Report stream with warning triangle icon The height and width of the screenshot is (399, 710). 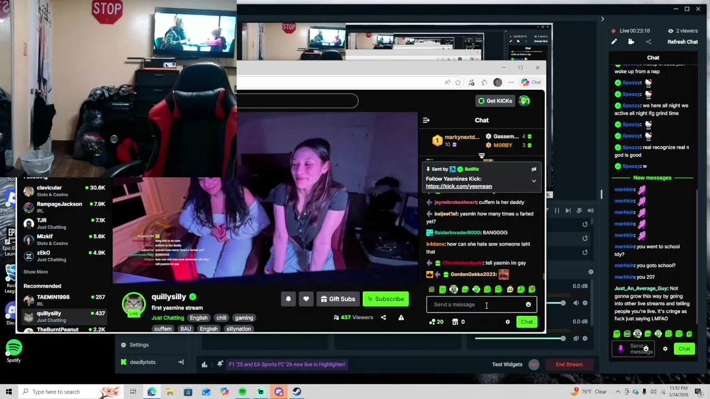(401, 318)
